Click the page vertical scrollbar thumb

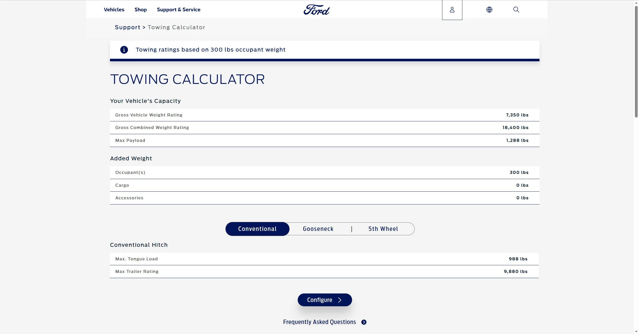click(x=636, y=61)
